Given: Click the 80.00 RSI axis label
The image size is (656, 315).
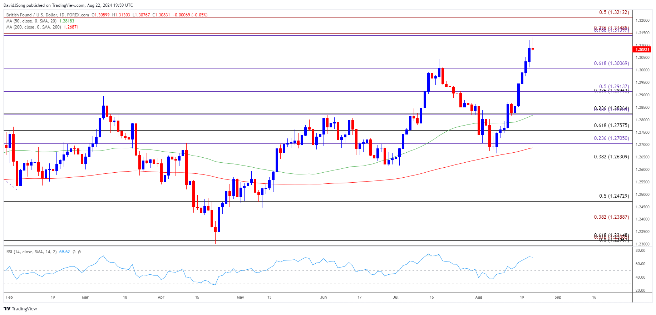Looking at the screenshot, I should (x=641, y=251).
